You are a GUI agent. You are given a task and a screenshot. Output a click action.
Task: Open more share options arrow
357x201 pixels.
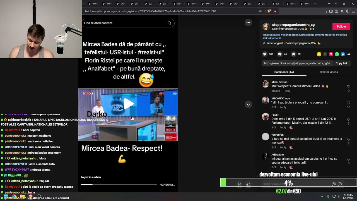[x=349, y=54]
